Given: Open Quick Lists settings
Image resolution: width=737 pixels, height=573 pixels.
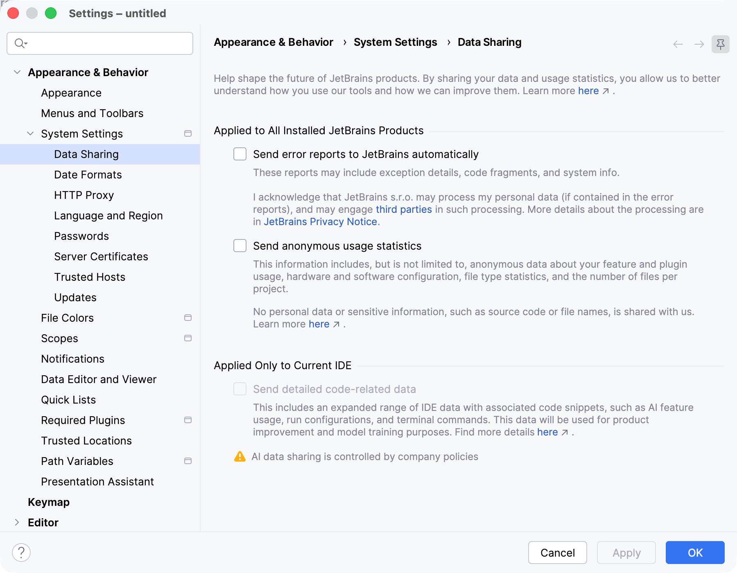Looking at the screenshot, I should pyautogui.click(x=68, y=400).
